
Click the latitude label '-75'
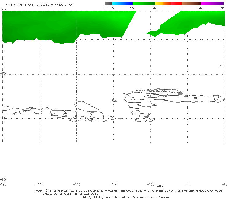(3, 118)
